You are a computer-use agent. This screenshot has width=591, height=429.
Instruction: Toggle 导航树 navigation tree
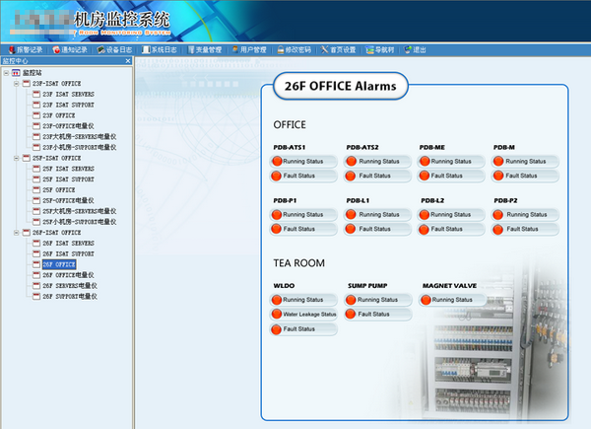tap(380, 49)
